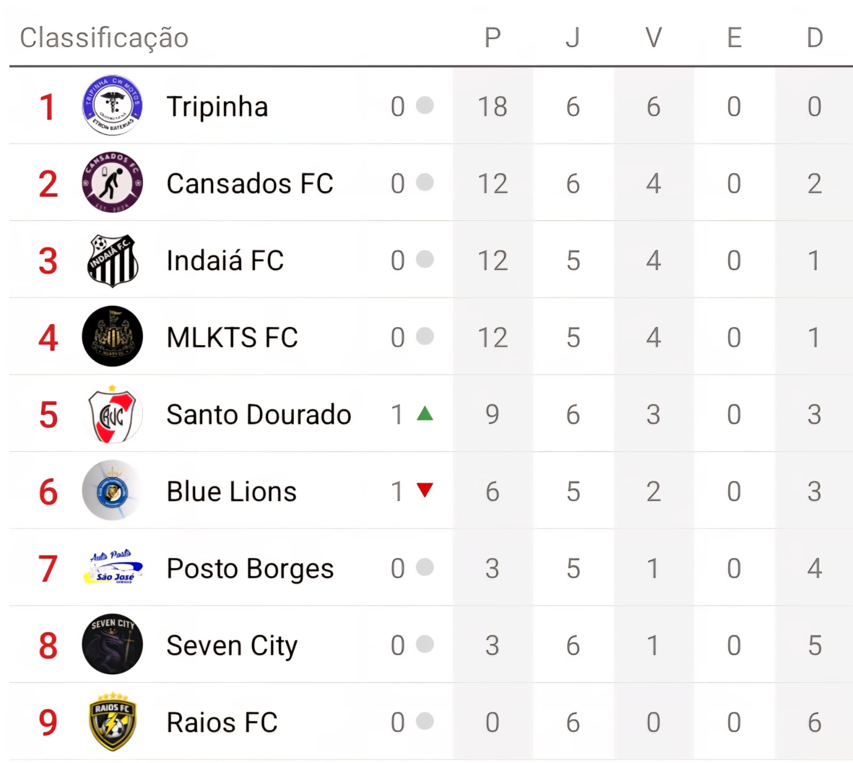Image resolution: width=853 pixels, height=763 pixels.
Task: Select the Raios FC shield logo
Action: click(112, 721)
